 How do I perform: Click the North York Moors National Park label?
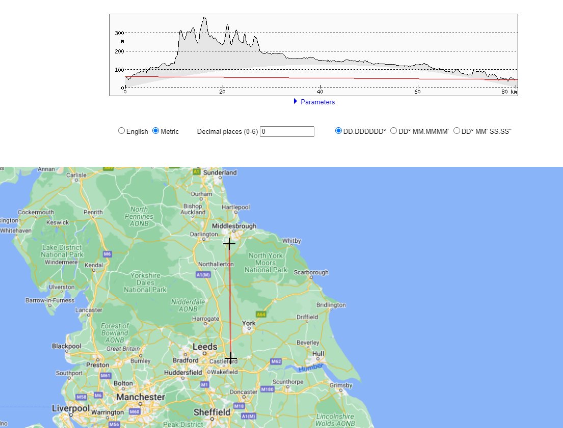coord(264,263)
